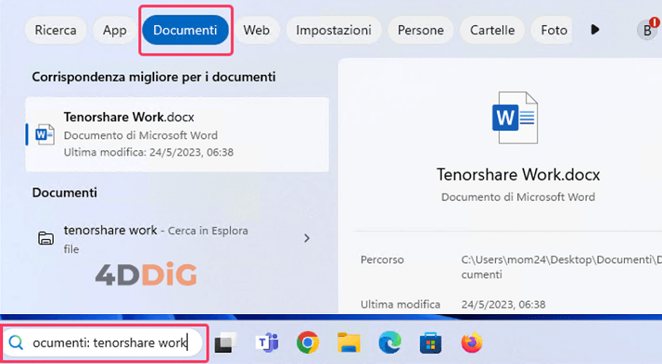Screen dimensions: 662x364
Task: Open Tenorshare Work.docx best match result
Action: pos(178,134)
